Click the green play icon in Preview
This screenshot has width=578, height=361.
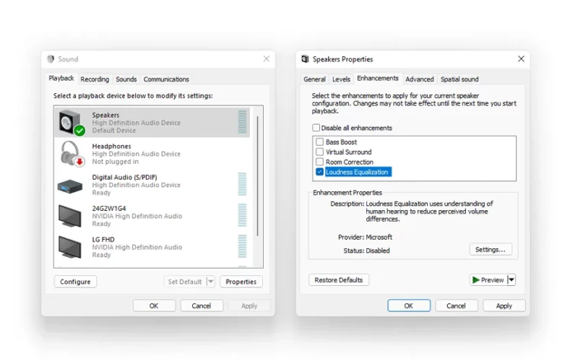coord(476,280)
